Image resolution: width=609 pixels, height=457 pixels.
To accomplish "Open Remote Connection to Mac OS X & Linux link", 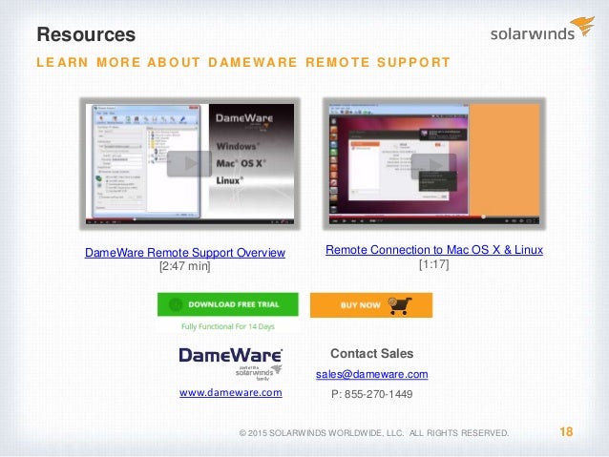I will coord(433,250).
